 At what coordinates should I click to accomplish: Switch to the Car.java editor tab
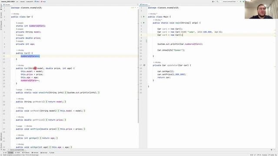(7, 5)
